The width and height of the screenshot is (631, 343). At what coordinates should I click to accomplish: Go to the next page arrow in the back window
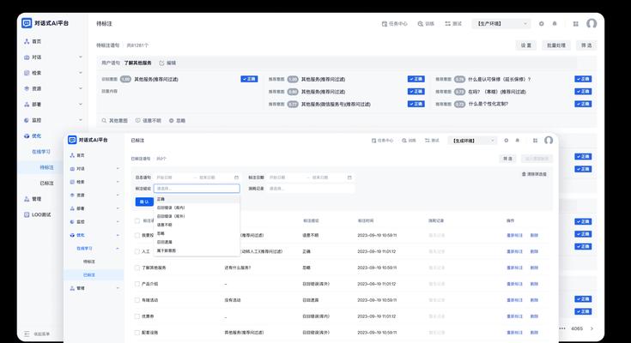(592, 328)
